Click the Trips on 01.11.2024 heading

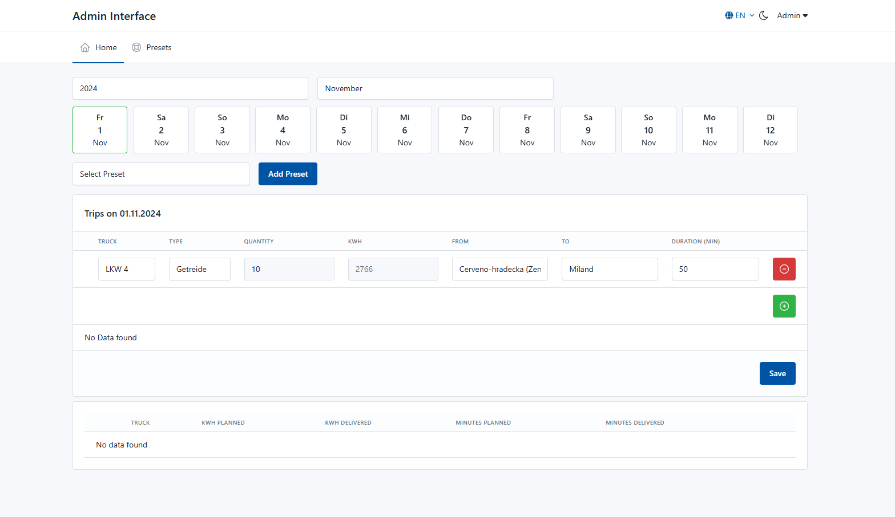click(x=123, y=214)
